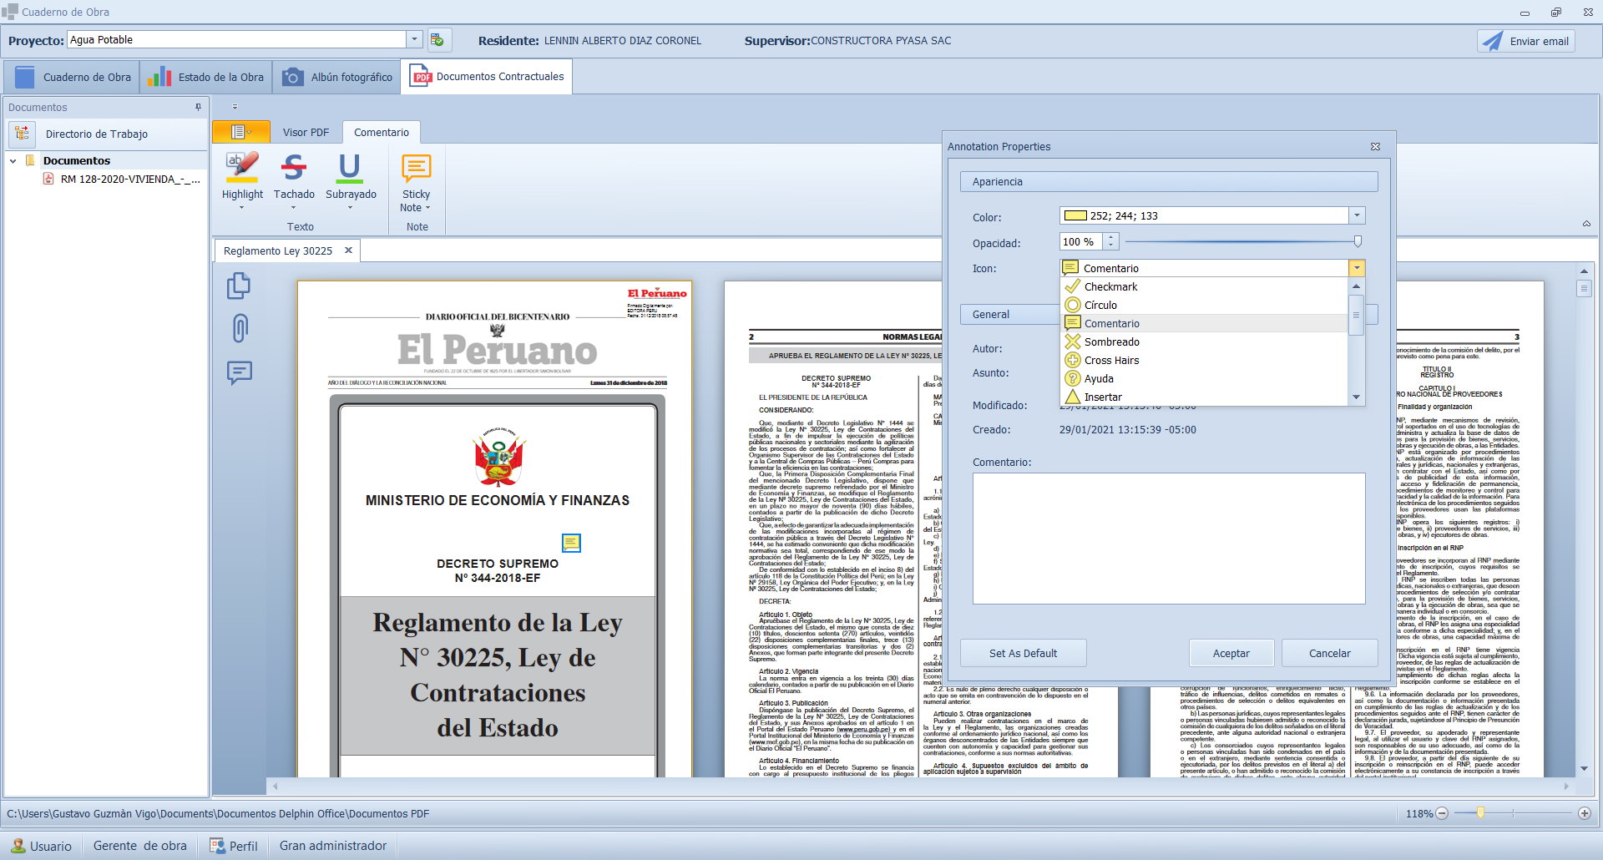Click the Aceptar button
Screen dimensions: 1603x860
(1231, 653)
